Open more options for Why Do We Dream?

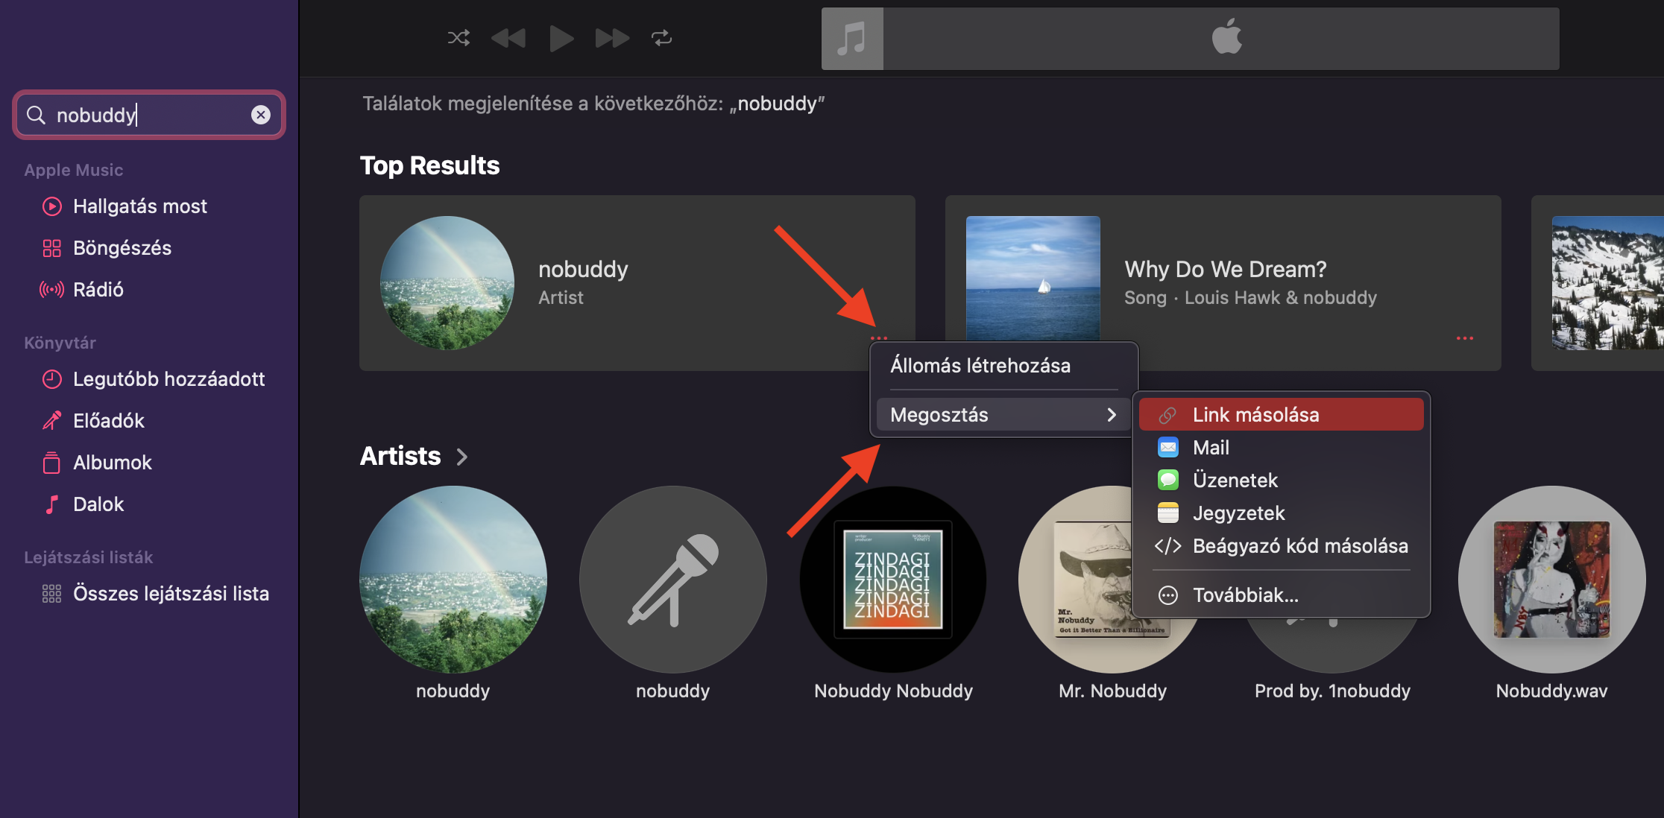coord(1464,338)
